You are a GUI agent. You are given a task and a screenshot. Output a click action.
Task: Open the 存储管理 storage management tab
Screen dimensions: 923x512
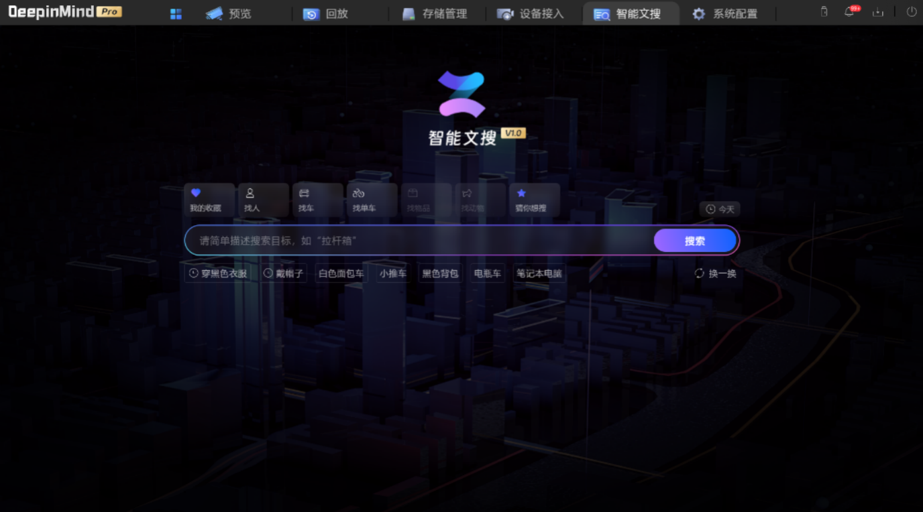click(435, 13)
